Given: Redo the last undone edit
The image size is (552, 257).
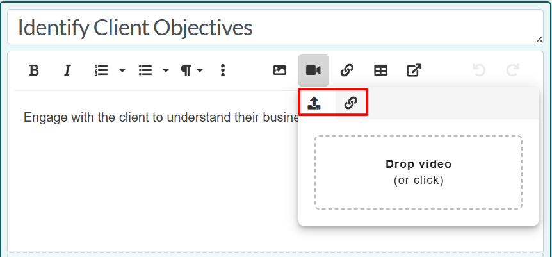Looking at the screenshot, I should click(x=512, y=70).
